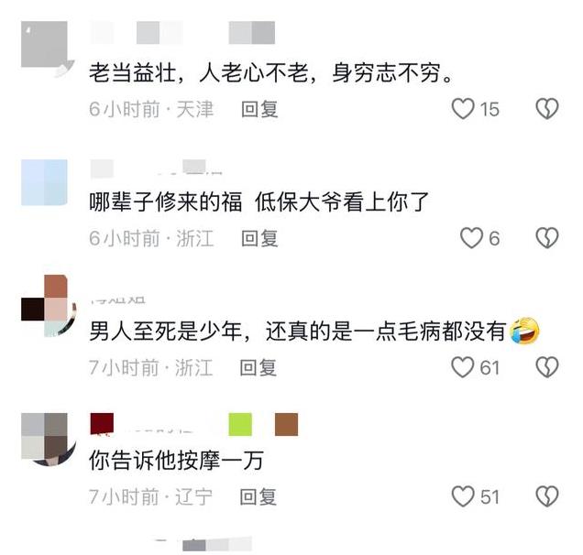Open username above 你告诉他按摩一万 comment
The image size is (583, 555).
tap(193, 424)
